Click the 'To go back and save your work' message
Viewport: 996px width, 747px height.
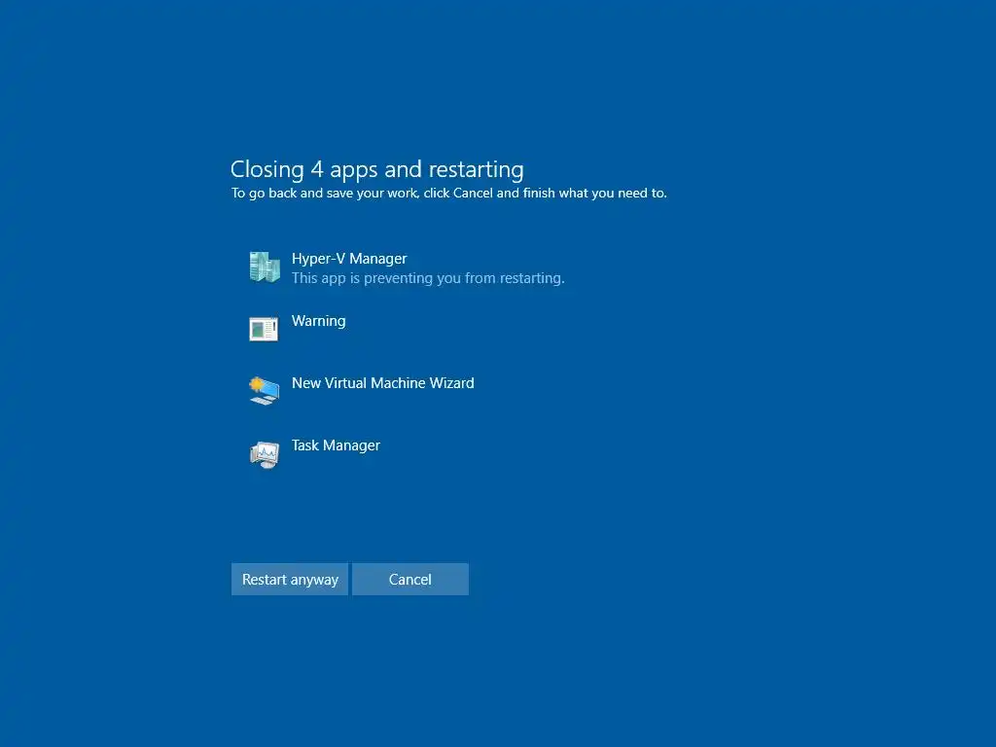click(449, 194)
